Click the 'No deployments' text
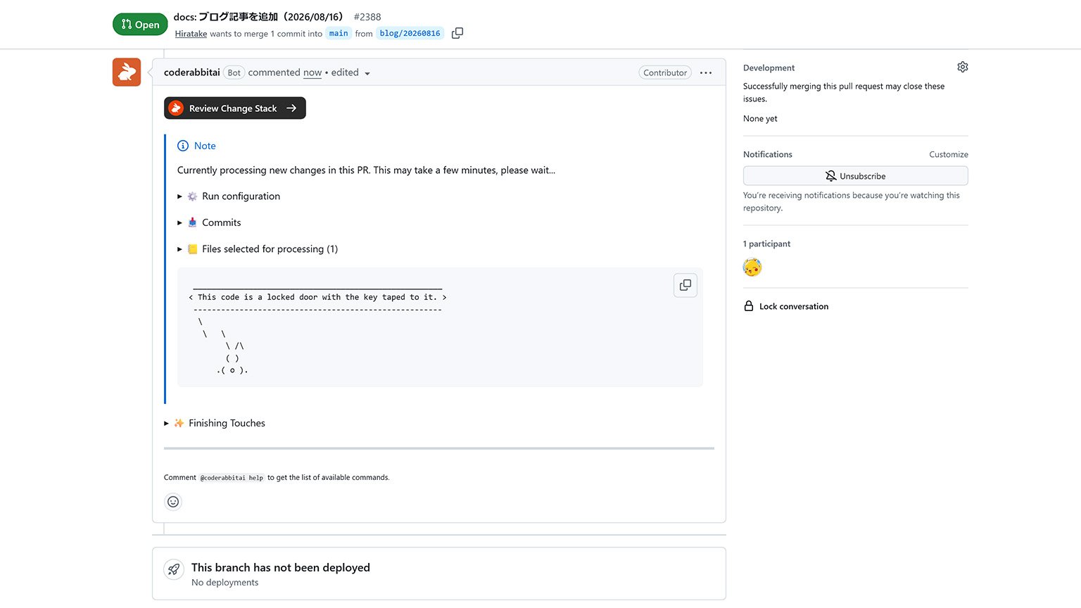Image resolution: width=1081 pixels, height=608 pixels. pyautogui.click(x=225, y=583)
